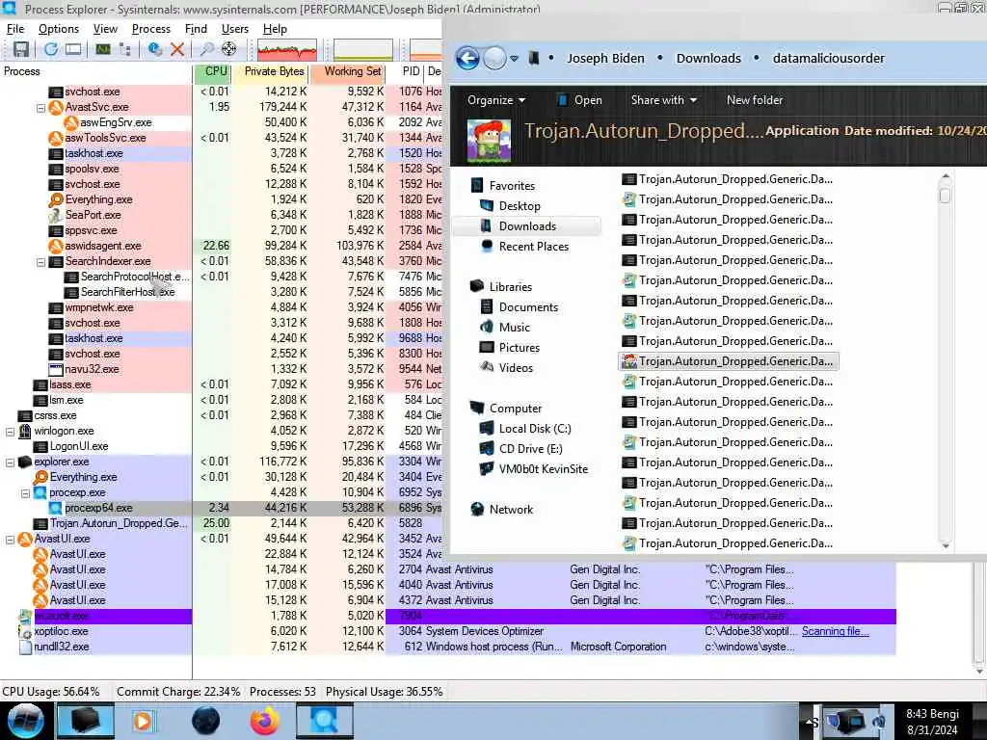
Task: Select the highlighted Trojan.Autorun_Dropped file in list
Action: pos(729,361)
